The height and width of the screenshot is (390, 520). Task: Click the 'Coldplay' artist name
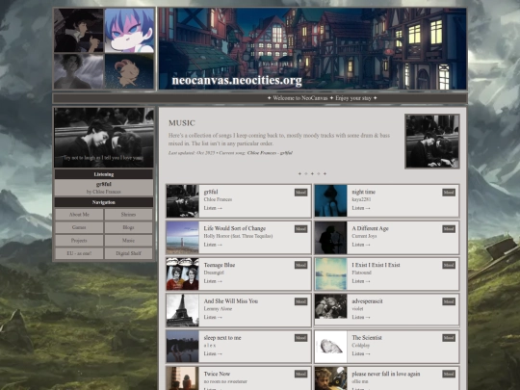click(x=361, y=346)
